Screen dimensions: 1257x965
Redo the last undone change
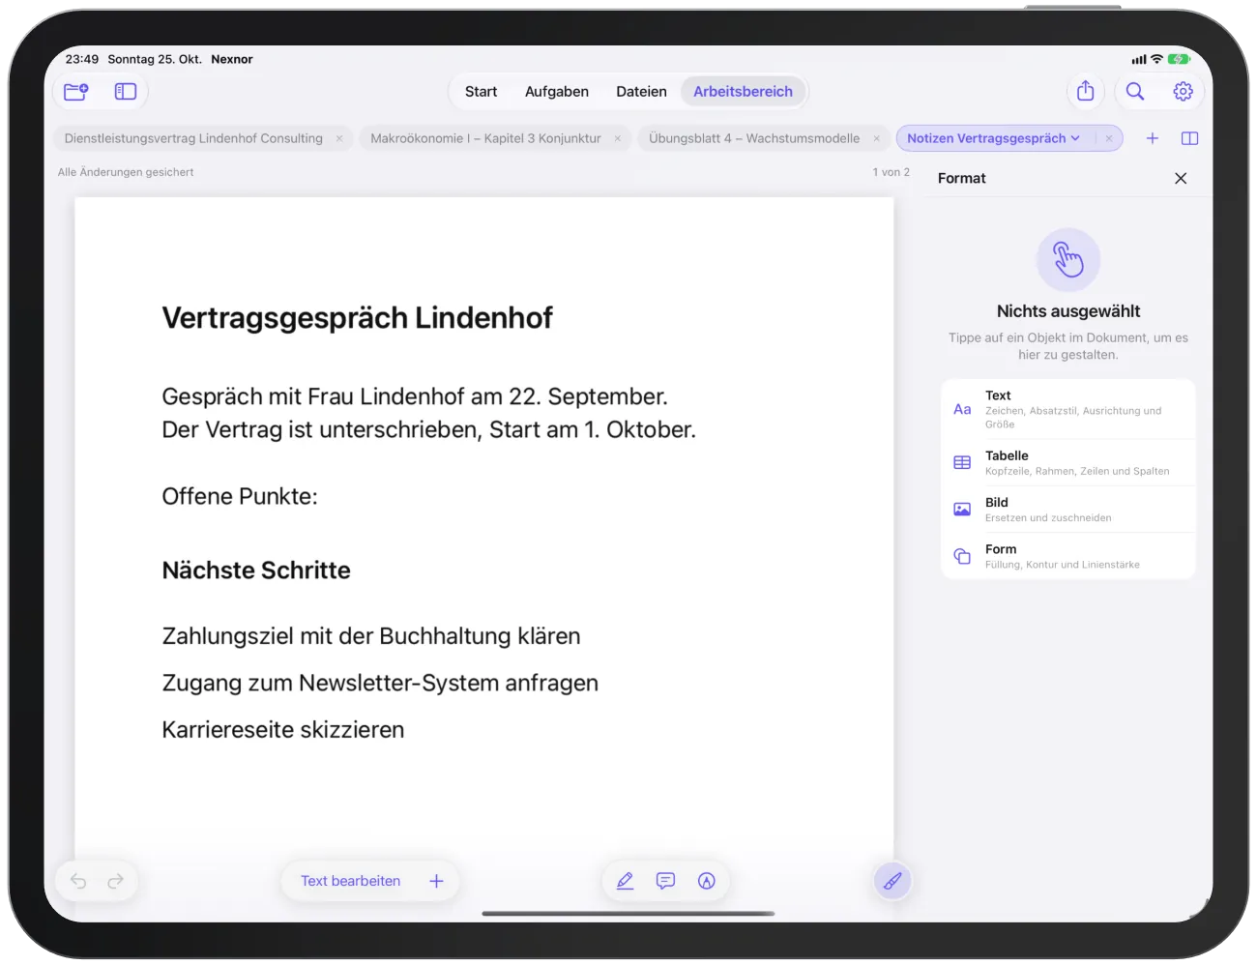coord(116,881)
